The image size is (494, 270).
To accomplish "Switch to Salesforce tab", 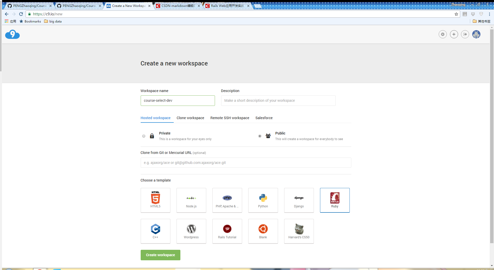I will click(x=264, y=118).
